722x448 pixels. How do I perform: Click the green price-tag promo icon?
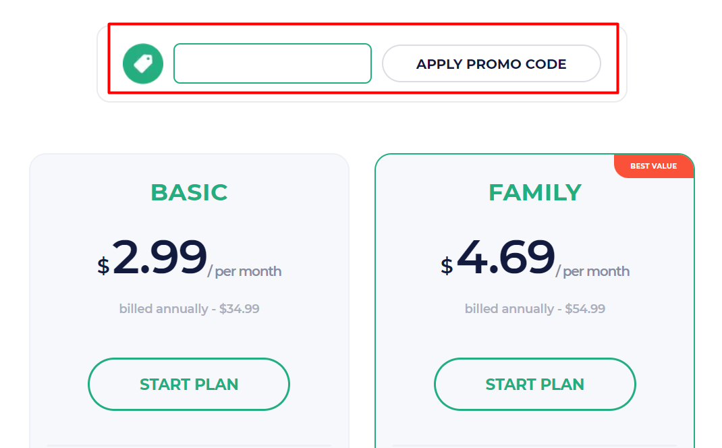(x=142, y=63)
